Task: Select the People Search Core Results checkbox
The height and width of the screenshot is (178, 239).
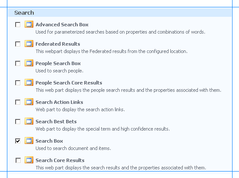Action: [x=18, y=83]
